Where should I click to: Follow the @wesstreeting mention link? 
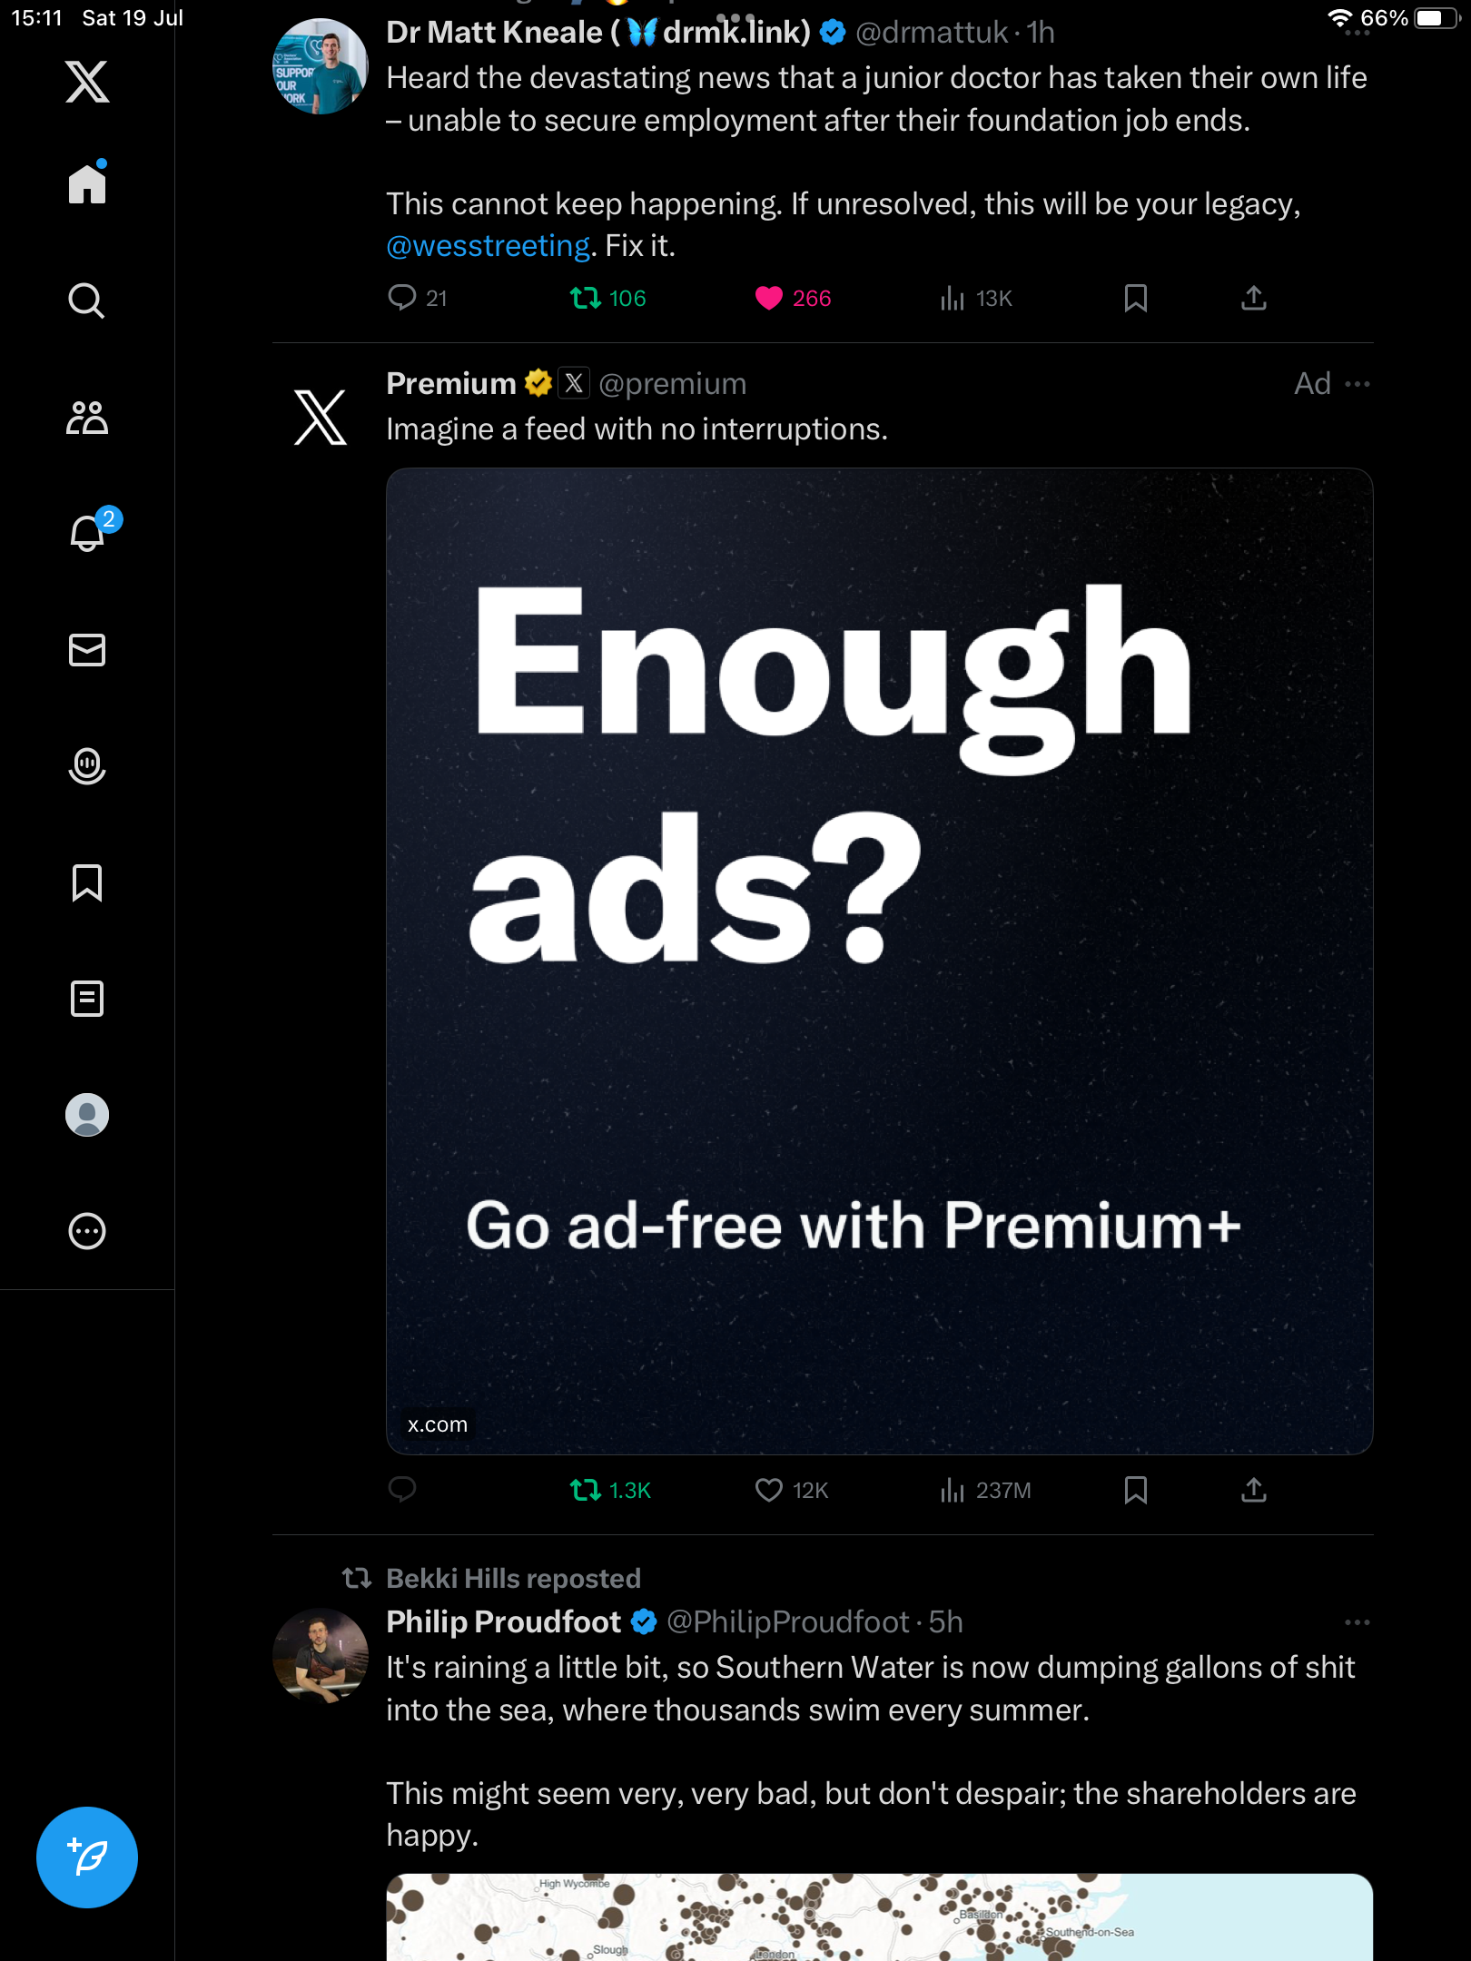(489, 246)
